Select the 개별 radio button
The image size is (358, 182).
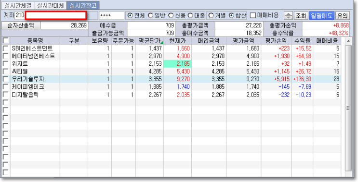pos(211,15)
